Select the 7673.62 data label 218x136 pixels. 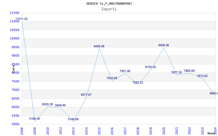[x=202, y=76]
